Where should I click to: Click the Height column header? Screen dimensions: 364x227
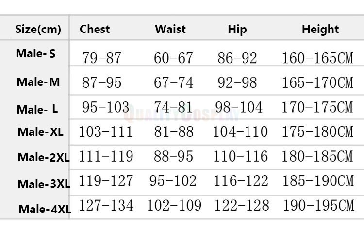pyautogui.click(x=320, y=30)
